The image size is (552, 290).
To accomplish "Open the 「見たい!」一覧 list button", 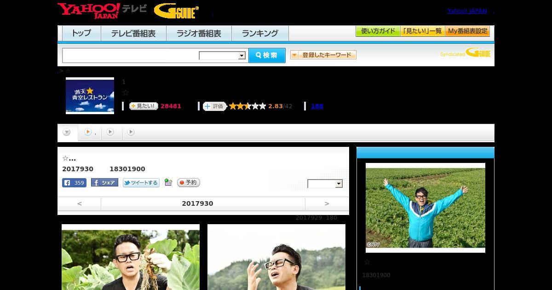I will pos(423,31).
